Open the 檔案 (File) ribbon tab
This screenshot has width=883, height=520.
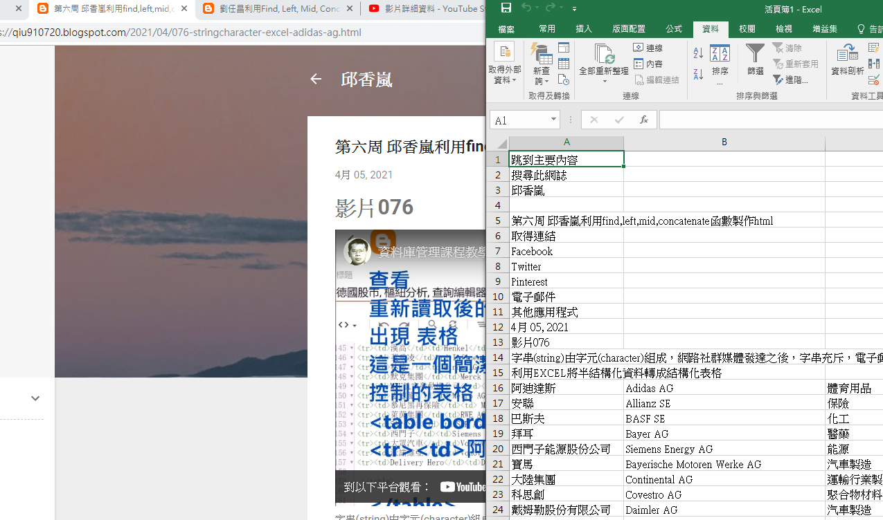506,29
